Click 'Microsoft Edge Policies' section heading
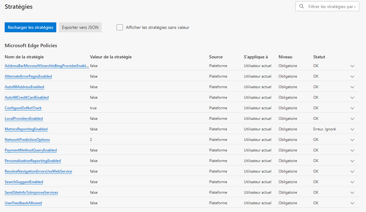Screen dimensions: 366x212 31,45
